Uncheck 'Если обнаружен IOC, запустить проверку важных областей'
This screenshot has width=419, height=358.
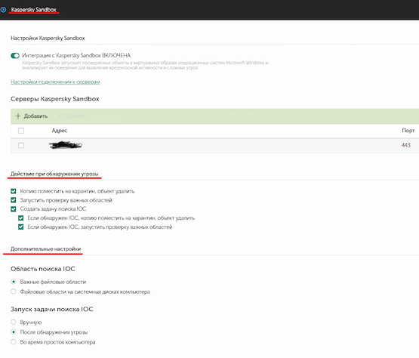point(21,227)
